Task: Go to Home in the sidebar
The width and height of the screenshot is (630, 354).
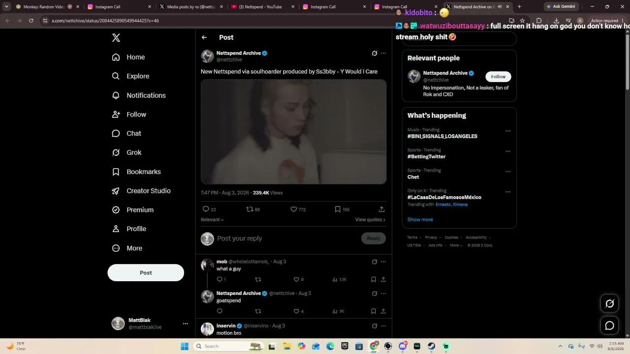Action: pos(128,57)
